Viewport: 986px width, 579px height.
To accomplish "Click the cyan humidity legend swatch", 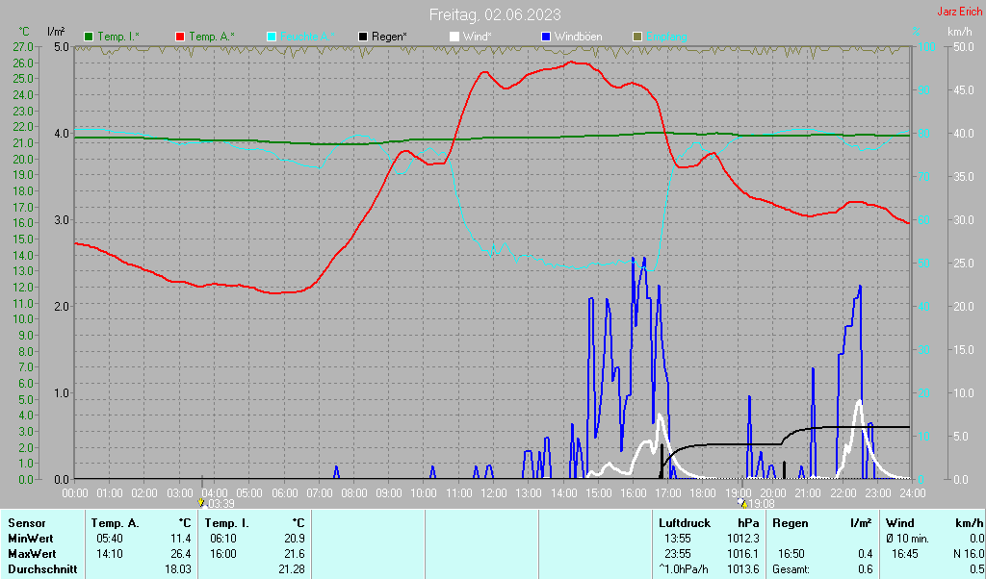I will tap(271, 37).
